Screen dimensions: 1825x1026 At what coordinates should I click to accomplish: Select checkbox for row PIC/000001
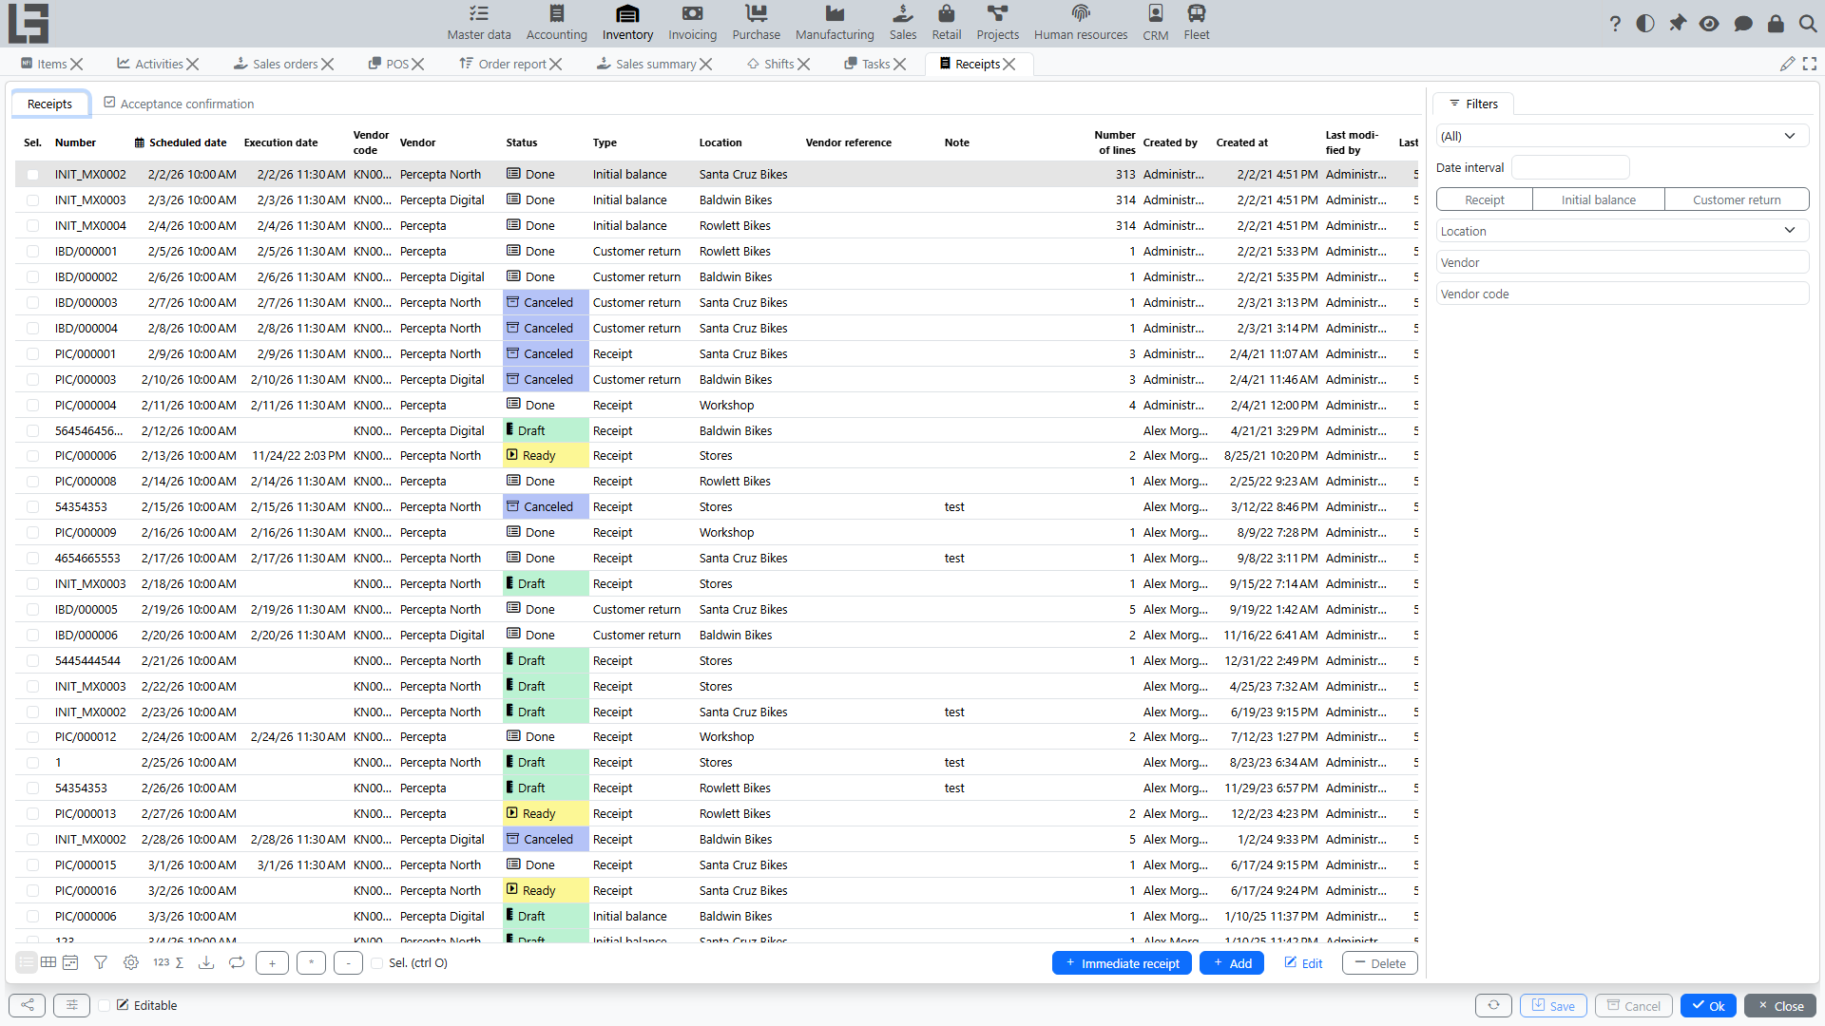click(33, 354)
